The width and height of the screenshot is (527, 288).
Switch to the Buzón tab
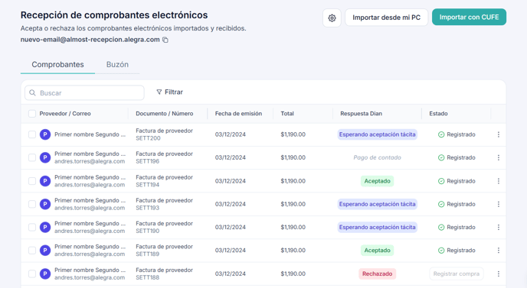click(117, 64)
